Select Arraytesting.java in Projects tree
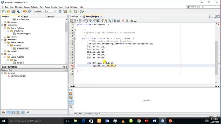Viewport: 221px width, 124px height. (24, 34)
